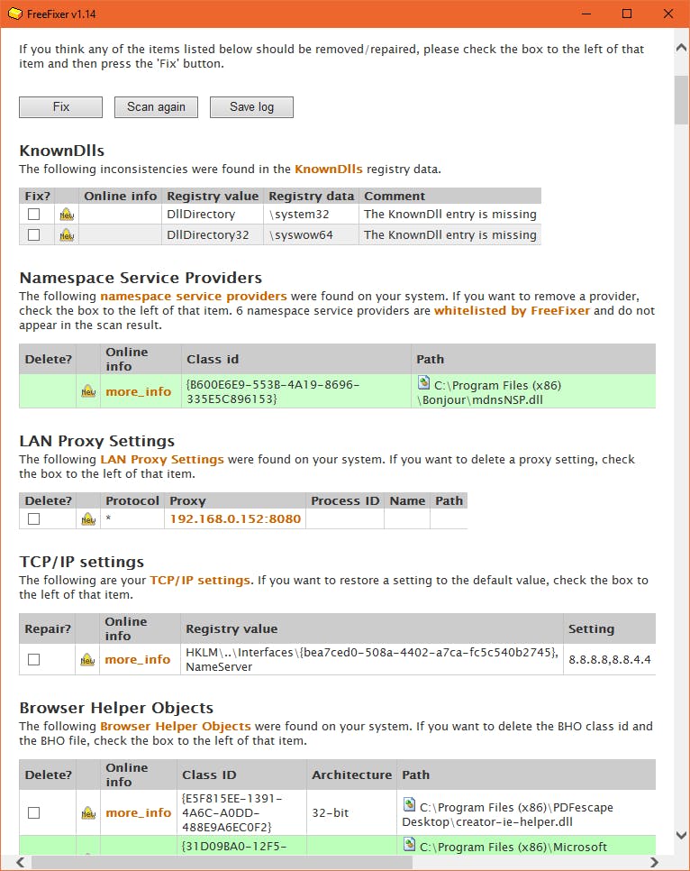The height and width of the screenshot is (871, 690).
Task: Open more_info for NameServer TCP/IP setting
Action: click(x=137, y=659)
